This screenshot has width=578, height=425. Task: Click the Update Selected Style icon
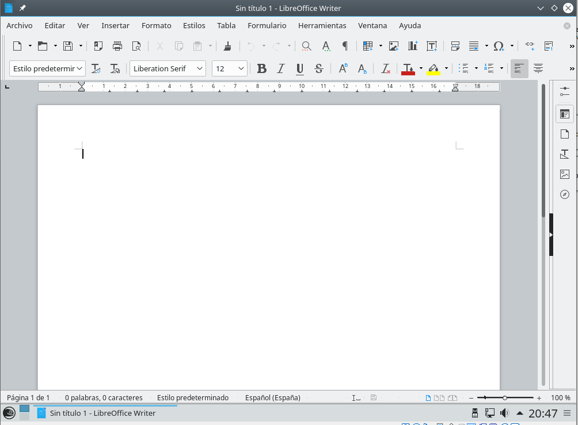coord(96,68)
